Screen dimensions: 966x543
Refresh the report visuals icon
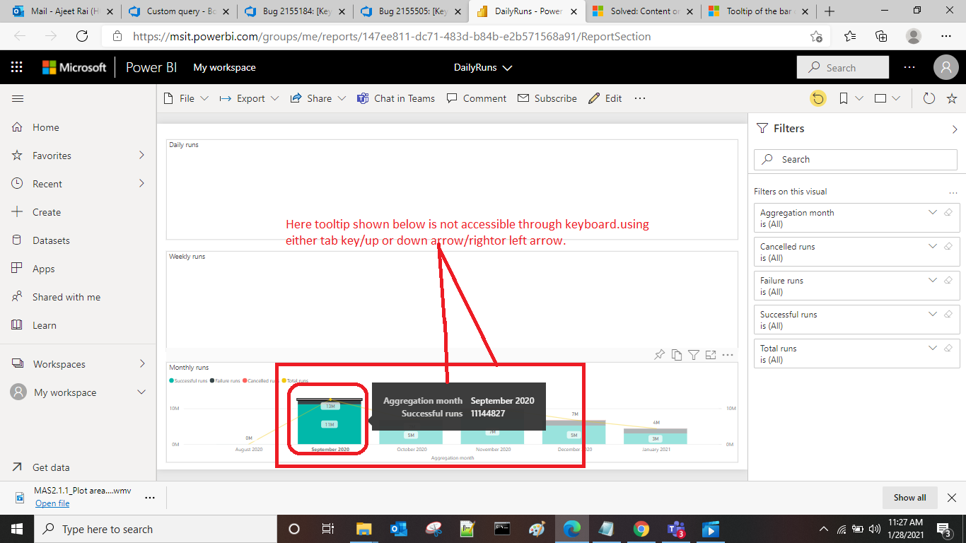coord(929,99)
